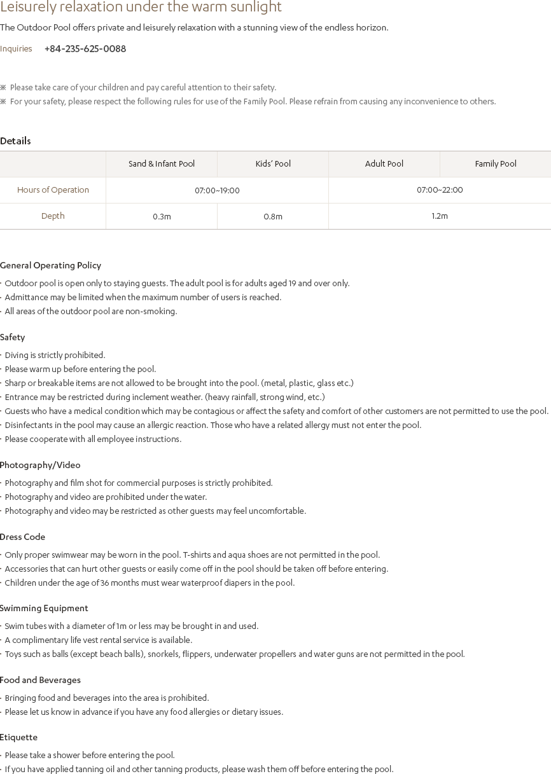Click the 0.8m depth cell
Viewport: 551px width, 774px height.
[273, 217]
